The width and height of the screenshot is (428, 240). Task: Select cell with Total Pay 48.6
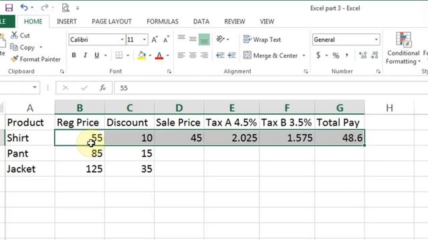point(340,138)
